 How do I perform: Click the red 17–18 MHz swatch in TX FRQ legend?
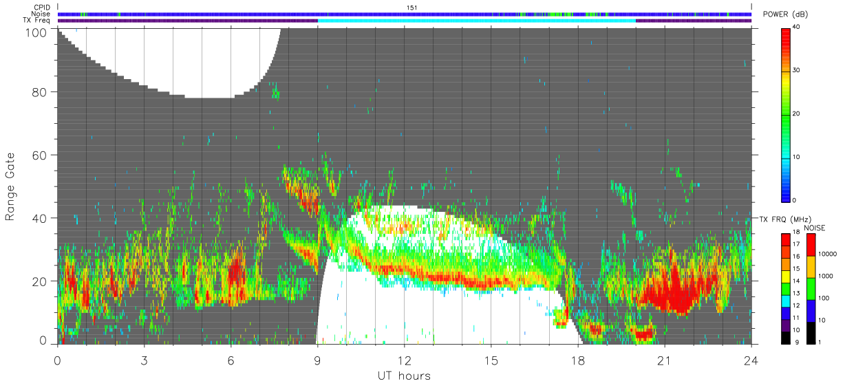pos(787,240)
